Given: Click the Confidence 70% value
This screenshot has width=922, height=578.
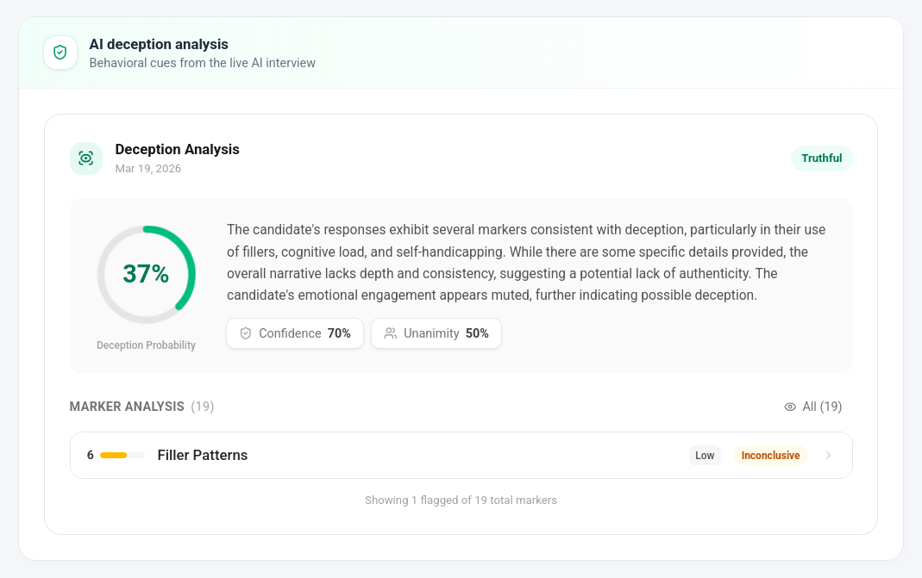Looking at the screenshot, I should (x=339, y=333).
